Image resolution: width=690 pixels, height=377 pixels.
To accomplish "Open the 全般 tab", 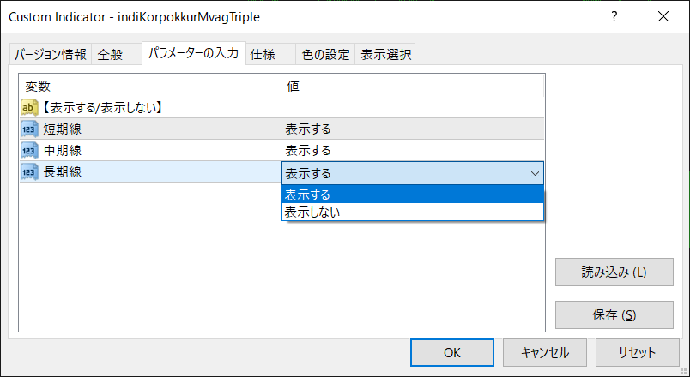I will 110,55.
